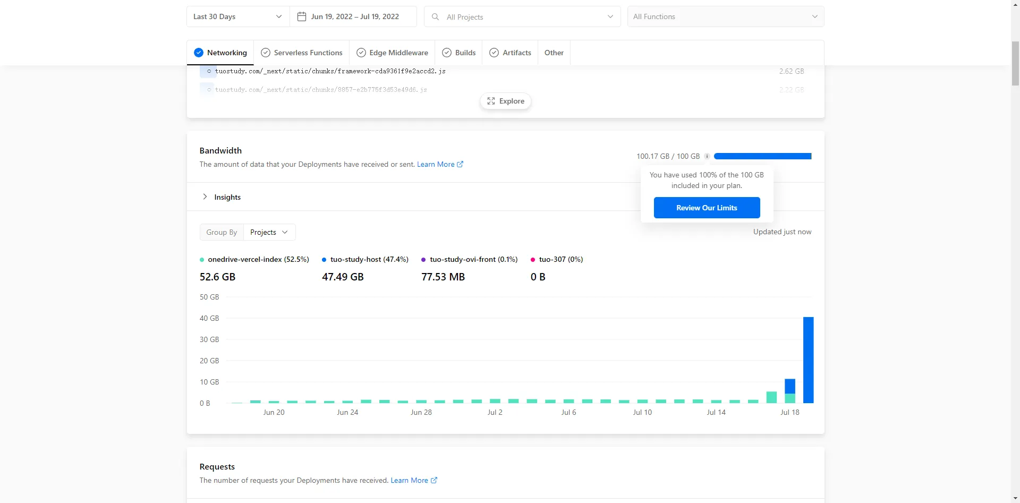
Task: Select onedrive-vercel-index (52.5%) legend label
Action: 258,259
